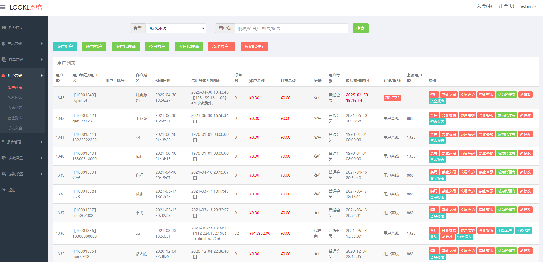The height and width of the screenshot is (262, 543).
Task: Open 入金列表 in the sidebar
Action: (15, 108)
